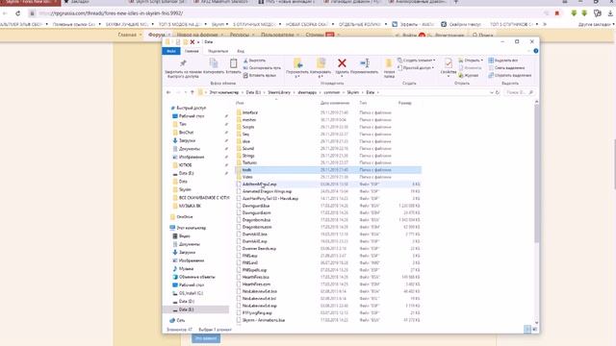Click Skyrim in the address path
The width and height of the screenshot is (616, 346).
click(353, 92)
